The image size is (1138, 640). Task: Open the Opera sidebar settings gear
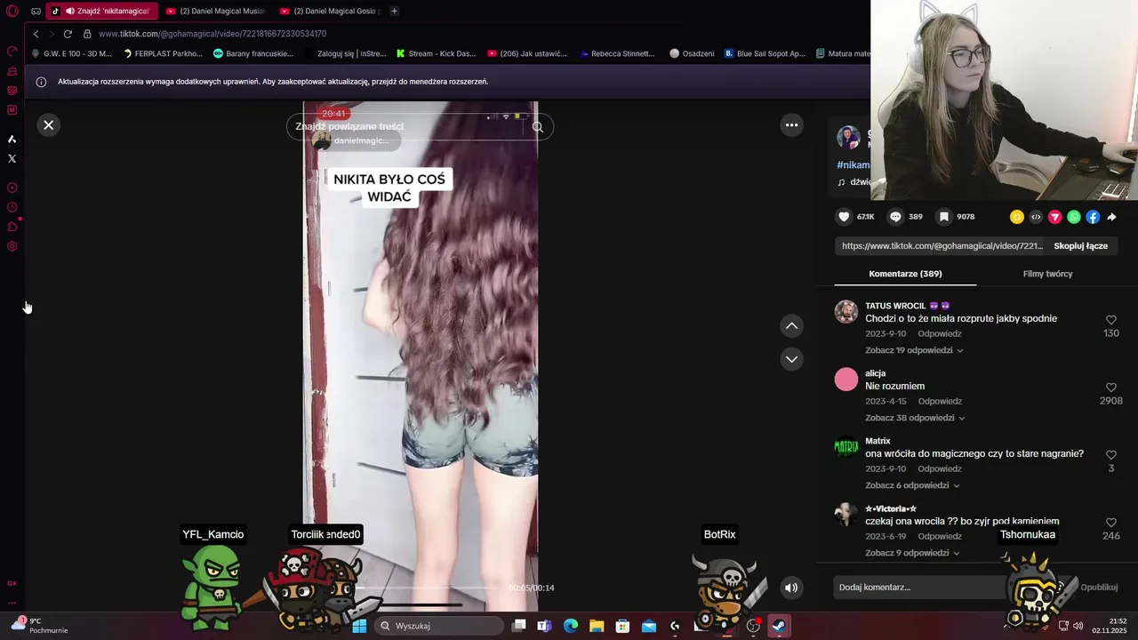12,246
